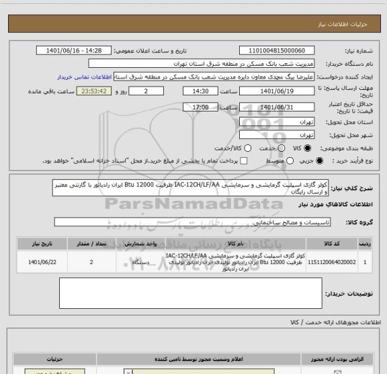387x374 pixels.
Task: Click the تاریخ نیاز column header
Action: pos(42,244)
